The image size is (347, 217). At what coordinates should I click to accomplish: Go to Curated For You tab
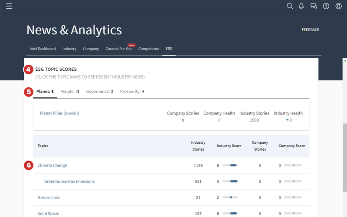click(118, 49)
